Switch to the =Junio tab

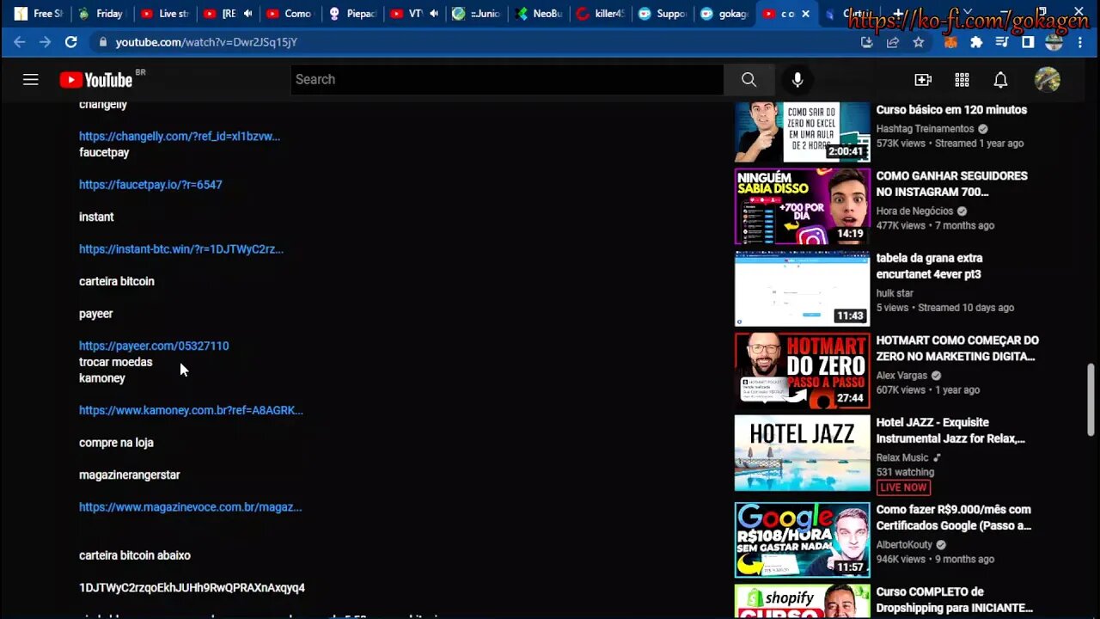click(x=475, y=14)
